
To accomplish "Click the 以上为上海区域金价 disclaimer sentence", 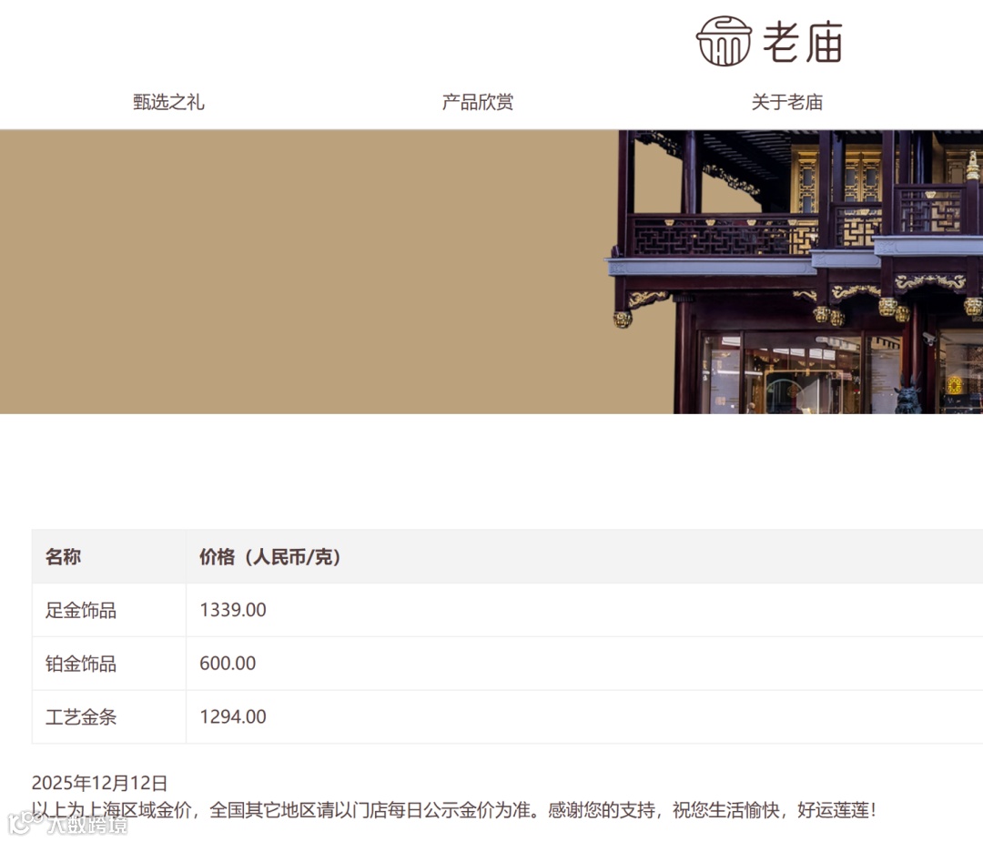I will 454,810.
